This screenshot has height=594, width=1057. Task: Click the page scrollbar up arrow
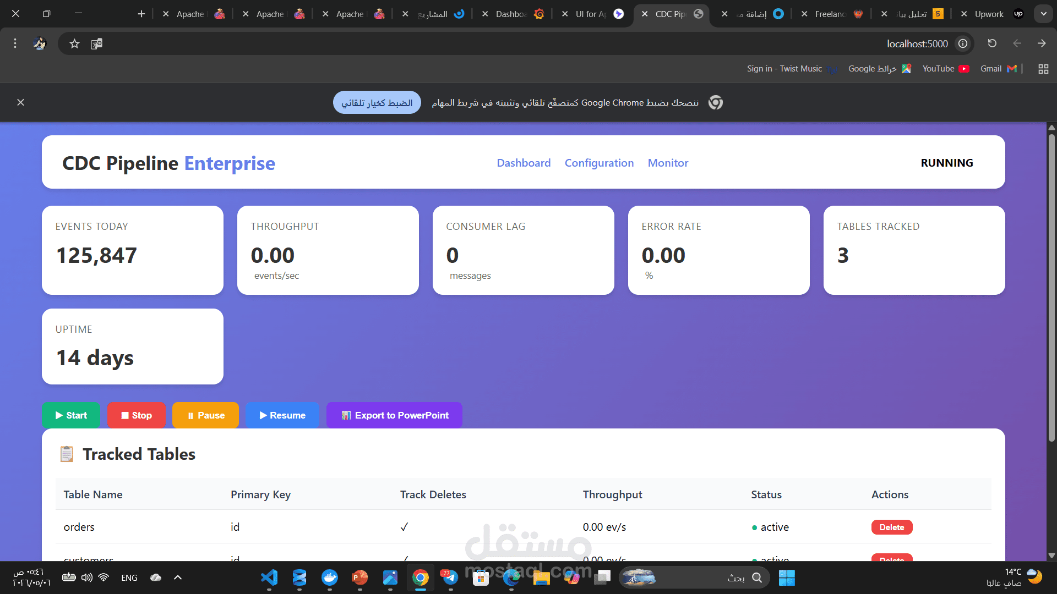(x=1051, y=128)
